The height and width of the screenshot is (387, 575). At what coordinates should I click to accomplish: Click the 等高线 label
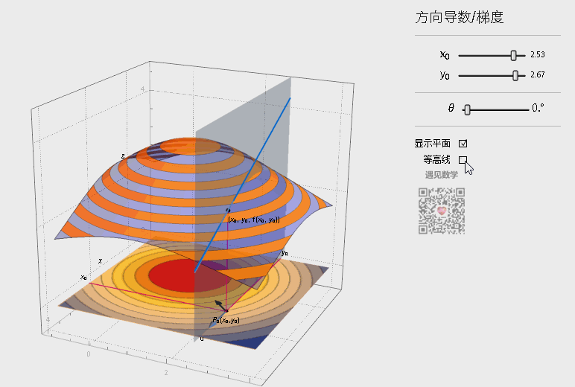click(x=436, y=160)
